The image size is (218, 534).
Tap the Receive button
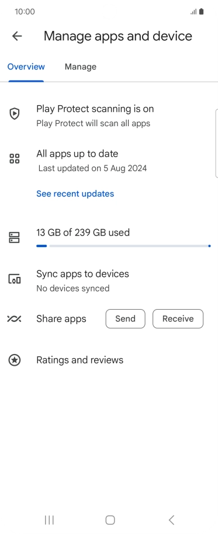[178, 319]
